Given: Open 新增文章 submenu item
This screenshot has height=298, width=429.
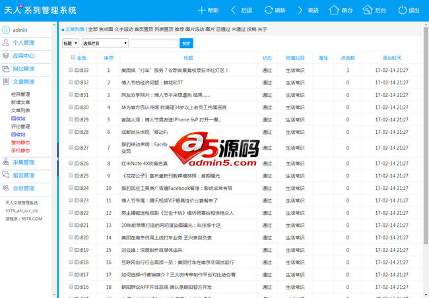Looking at the screenshot, I should tap(20, 102).
